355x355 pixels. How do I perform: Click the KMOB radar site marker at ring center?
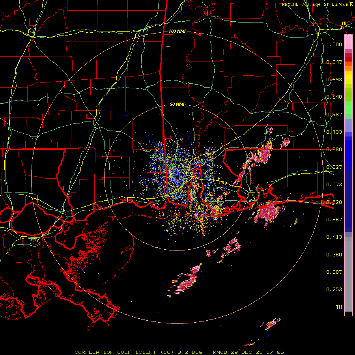click(x=177, y=178)
